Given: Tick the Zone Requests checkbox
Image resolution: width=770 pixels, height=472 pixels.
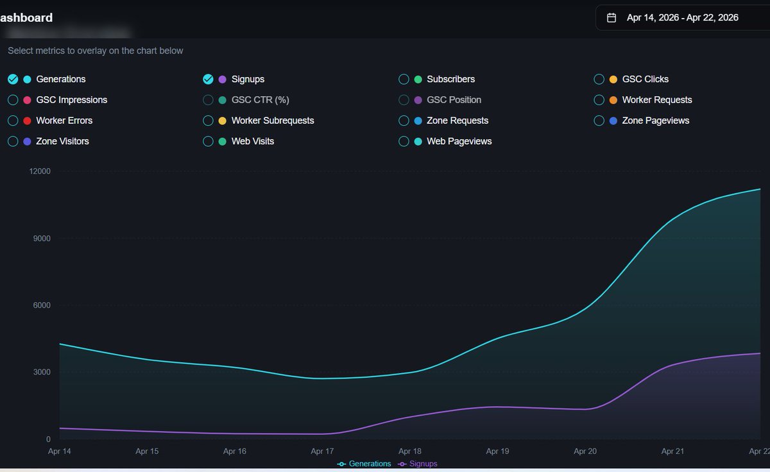Looking at the screenshot, I should pyautogui.click(x=404, y=121).
